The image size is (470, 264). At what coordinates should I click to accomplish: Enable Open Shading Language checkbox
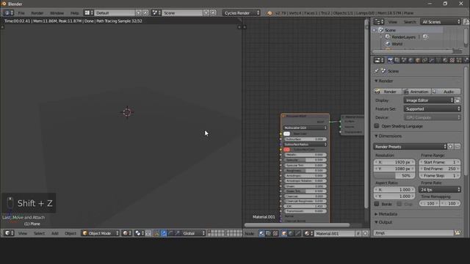[377, 126]
